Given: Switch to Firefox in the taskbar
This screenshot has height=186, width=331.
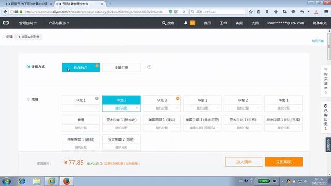Looking at the screenshot, I should point(67,181).
